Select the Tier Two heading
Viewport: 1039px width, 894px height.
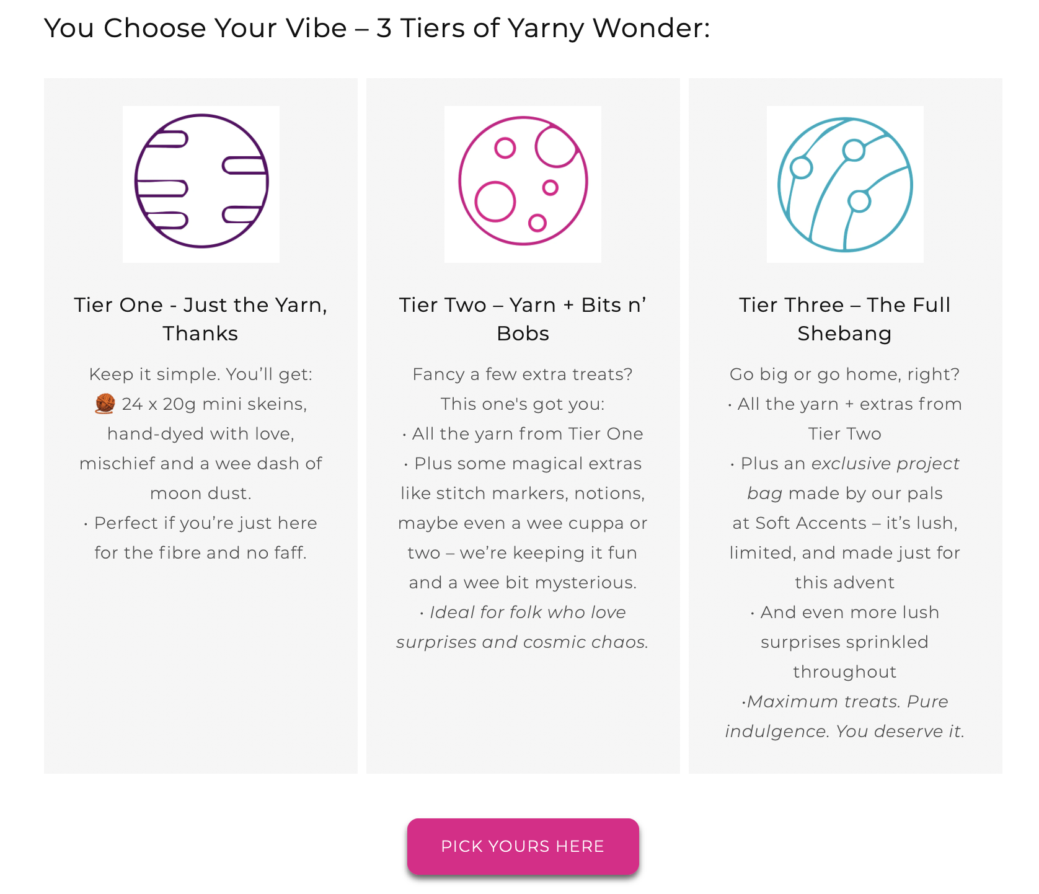523,319
